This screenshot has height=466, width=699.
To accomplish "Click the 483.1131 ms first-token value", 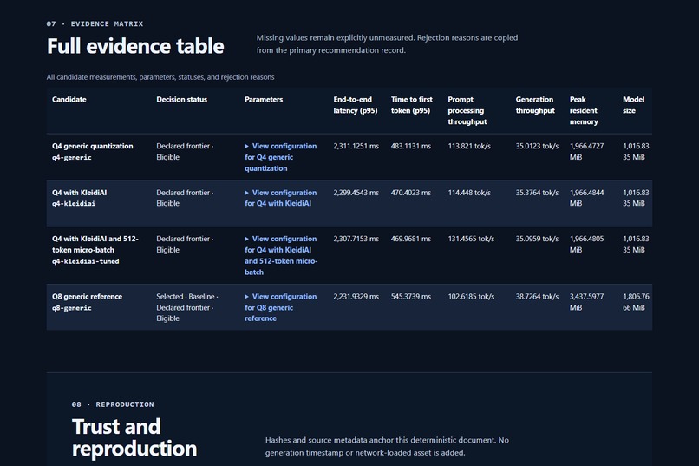I will pos(410,146).
